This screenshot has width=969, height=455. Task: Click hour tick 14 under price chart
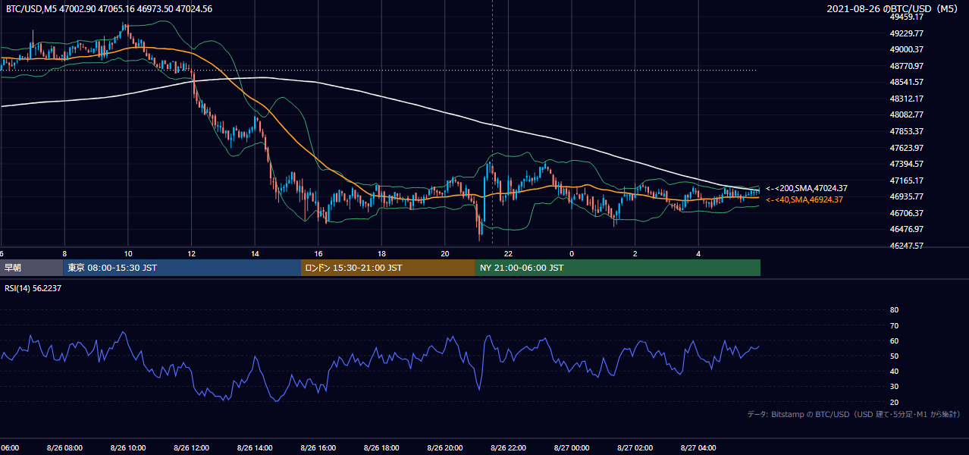pos(254,254)
